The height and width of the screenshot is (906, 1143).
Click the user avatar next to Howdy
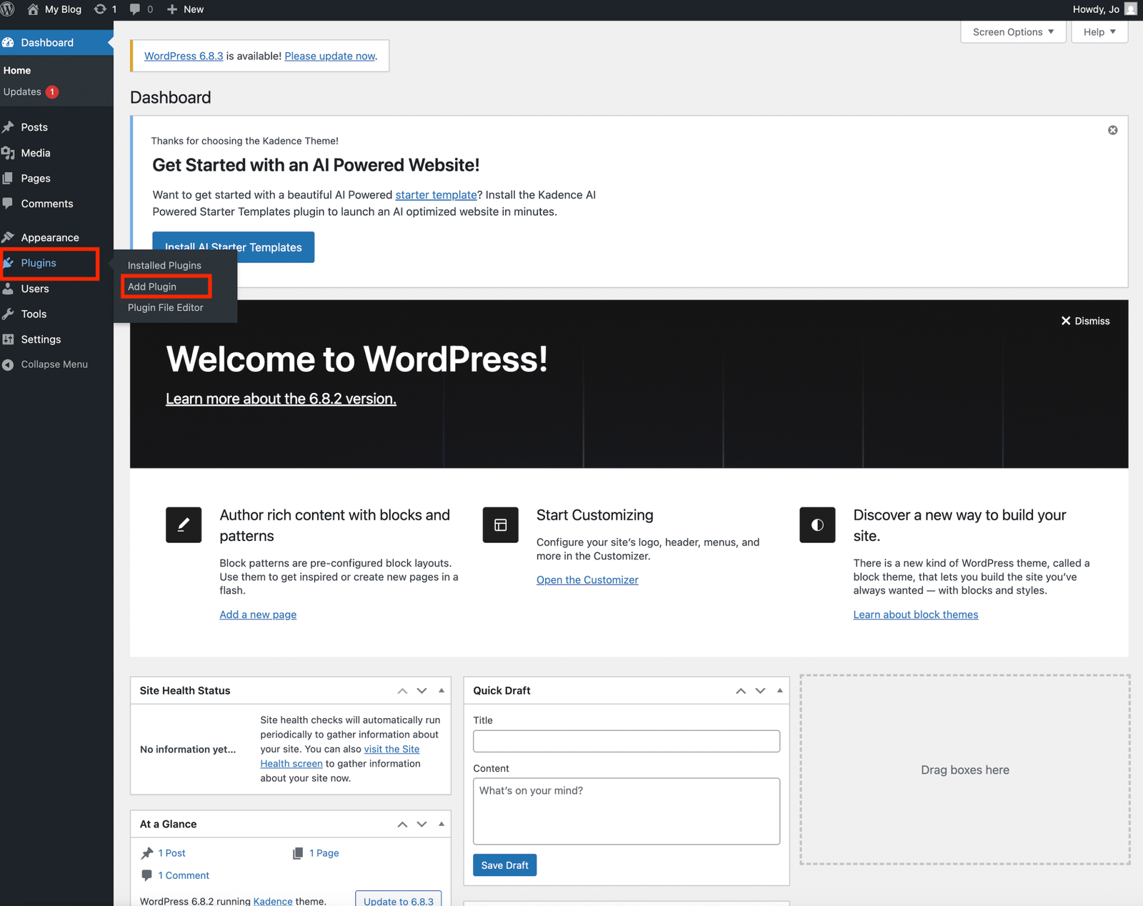pyautogui.click(x=1130, y=9)
